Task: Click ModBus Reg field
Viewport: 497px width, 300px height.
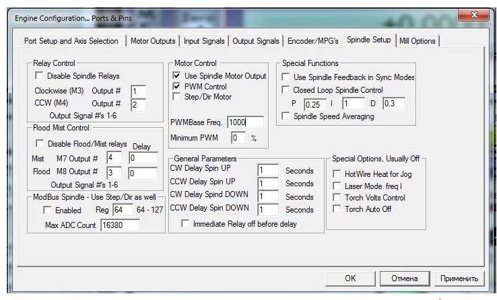Action: (x=123, y=210)
